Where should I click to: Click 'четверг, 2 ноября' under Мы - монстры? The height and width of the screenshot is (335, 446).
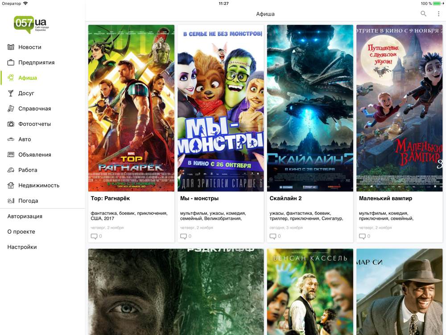(x=197, y=228)
